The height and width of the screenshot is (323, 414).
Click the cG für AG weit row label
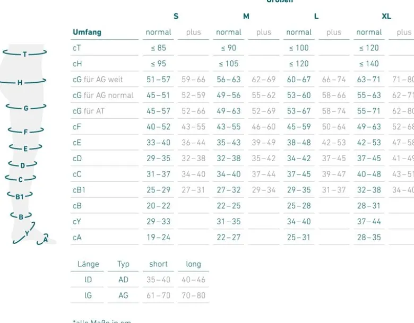pos(98,80)
